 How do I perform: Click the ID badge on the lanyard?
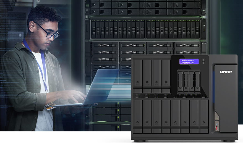pyautogui.click(x=51, y=106)
